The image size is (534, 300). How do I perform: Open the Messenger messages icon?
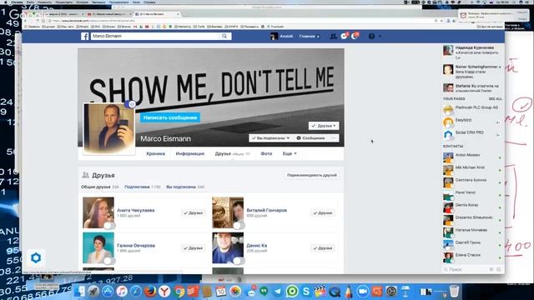point(344,36)
